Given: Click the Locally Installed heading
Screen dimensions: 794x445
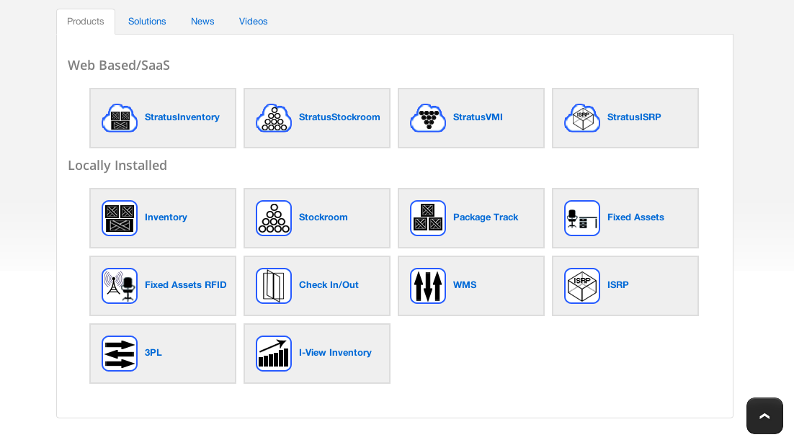Looking at the screenshot, I should coord(117,166).
